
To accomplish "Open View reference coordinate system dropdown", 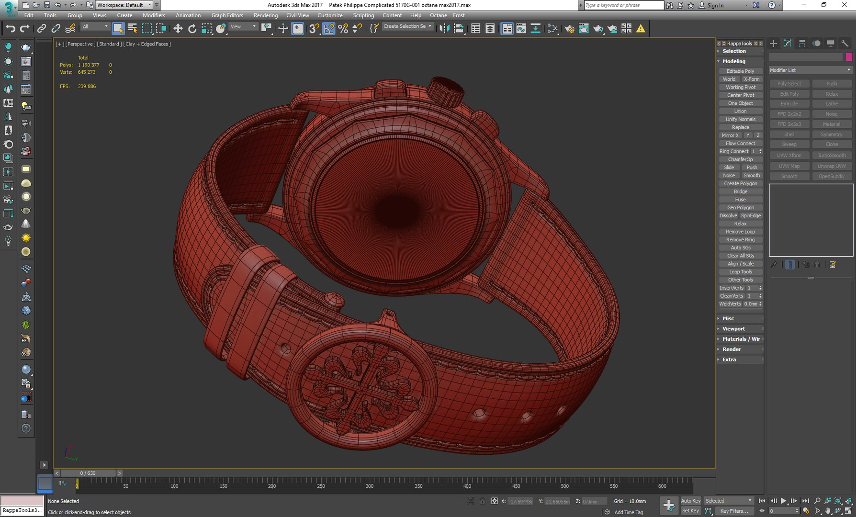I will tap(243, 27).
